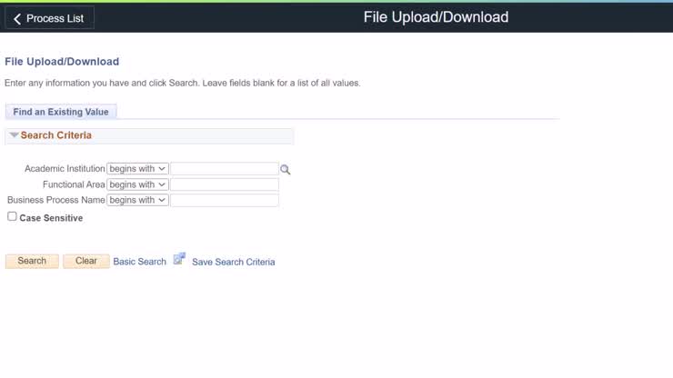Focus the Academic Institution text field
This screenshot has height=378, width=673.
(225, 169)
